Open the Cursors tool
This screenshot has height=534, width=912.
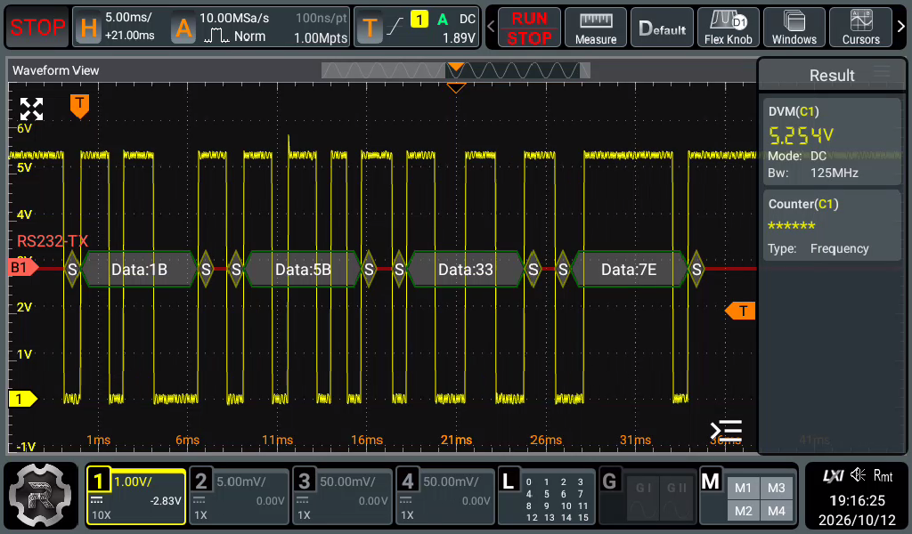861,28
